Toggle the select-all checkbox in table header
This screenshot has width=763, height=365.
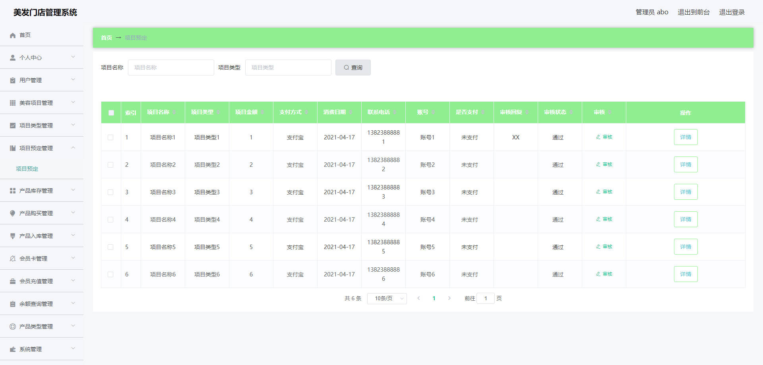[x=111, y=113]
